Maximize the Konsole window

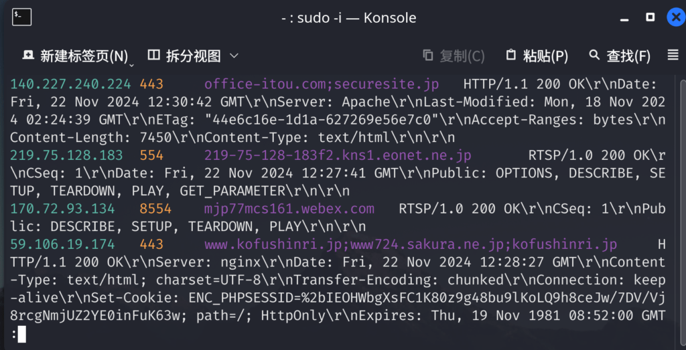pos(650,17)
